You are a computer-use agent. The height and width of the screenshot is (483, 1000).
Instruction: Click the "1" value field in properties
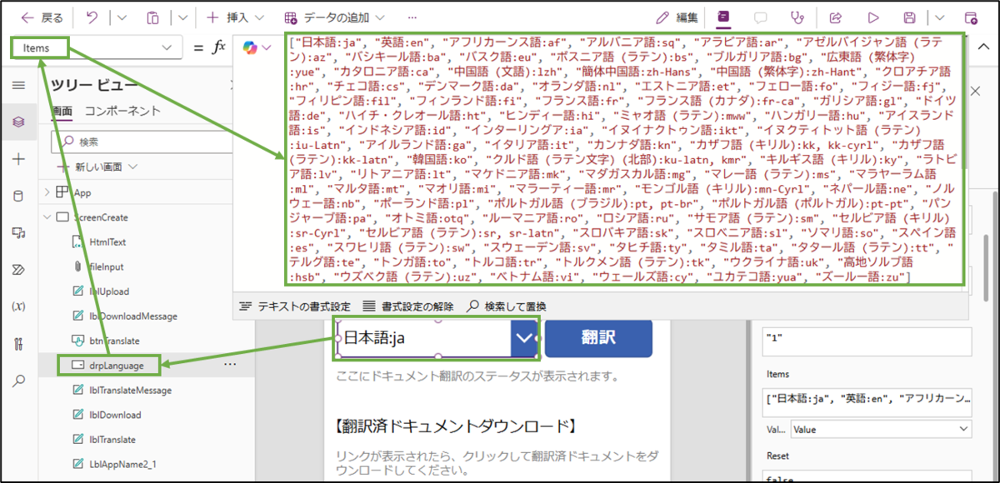tap(867, 341)
